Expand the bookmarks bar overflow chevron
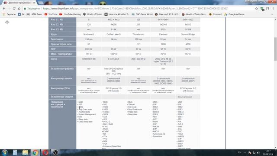Viewport: 277px width, 156px height. pyautogui.click(x=272, y=14)
